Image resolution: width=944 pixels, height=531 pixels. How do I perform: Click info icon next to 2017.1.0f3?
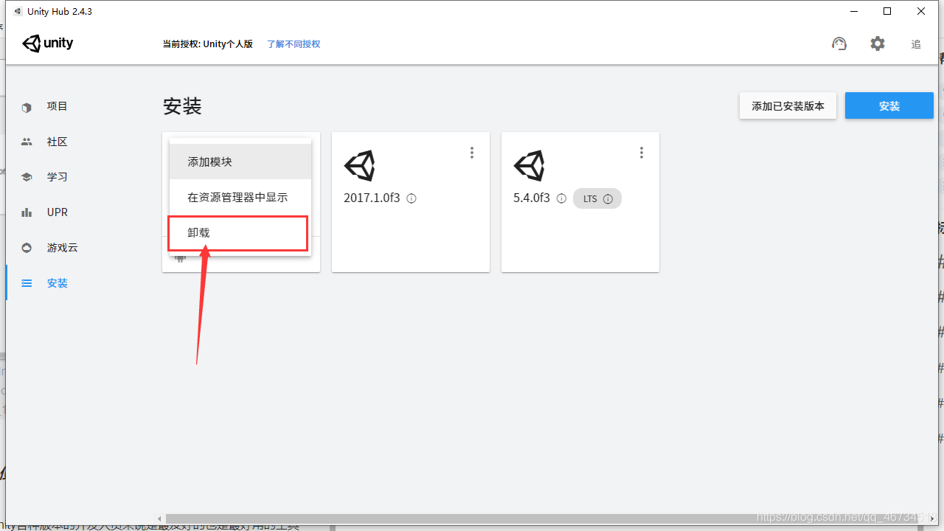tap(412, 198)
